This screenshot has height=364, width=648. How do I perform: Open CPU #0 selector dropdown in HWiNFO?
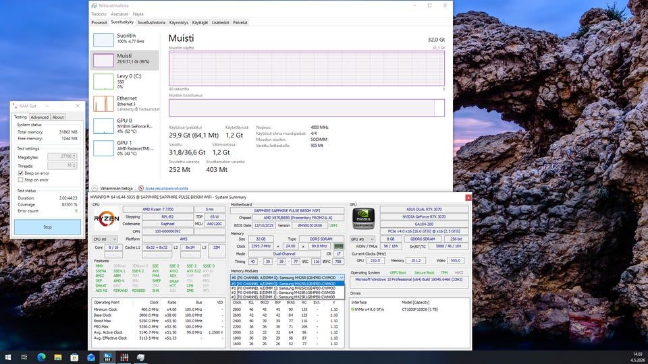(105, 239)
